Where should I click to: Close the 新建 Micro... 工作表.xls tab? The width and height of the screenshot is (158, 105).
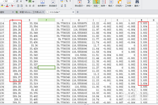coord(43,12)
